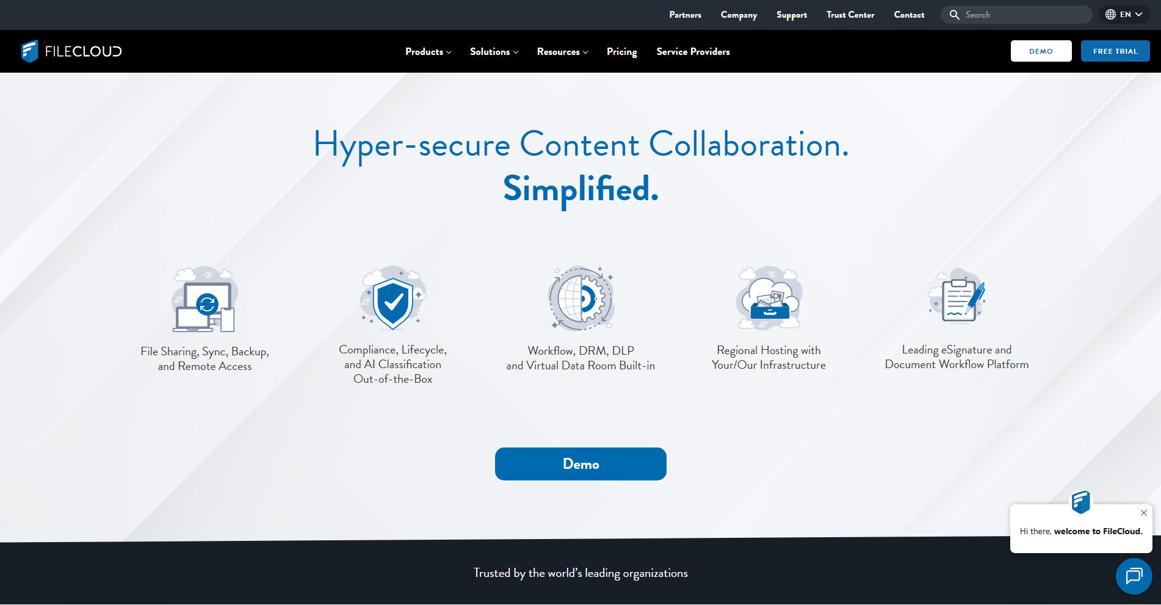Open the Service Providers menu item

[x=693, y=51]
